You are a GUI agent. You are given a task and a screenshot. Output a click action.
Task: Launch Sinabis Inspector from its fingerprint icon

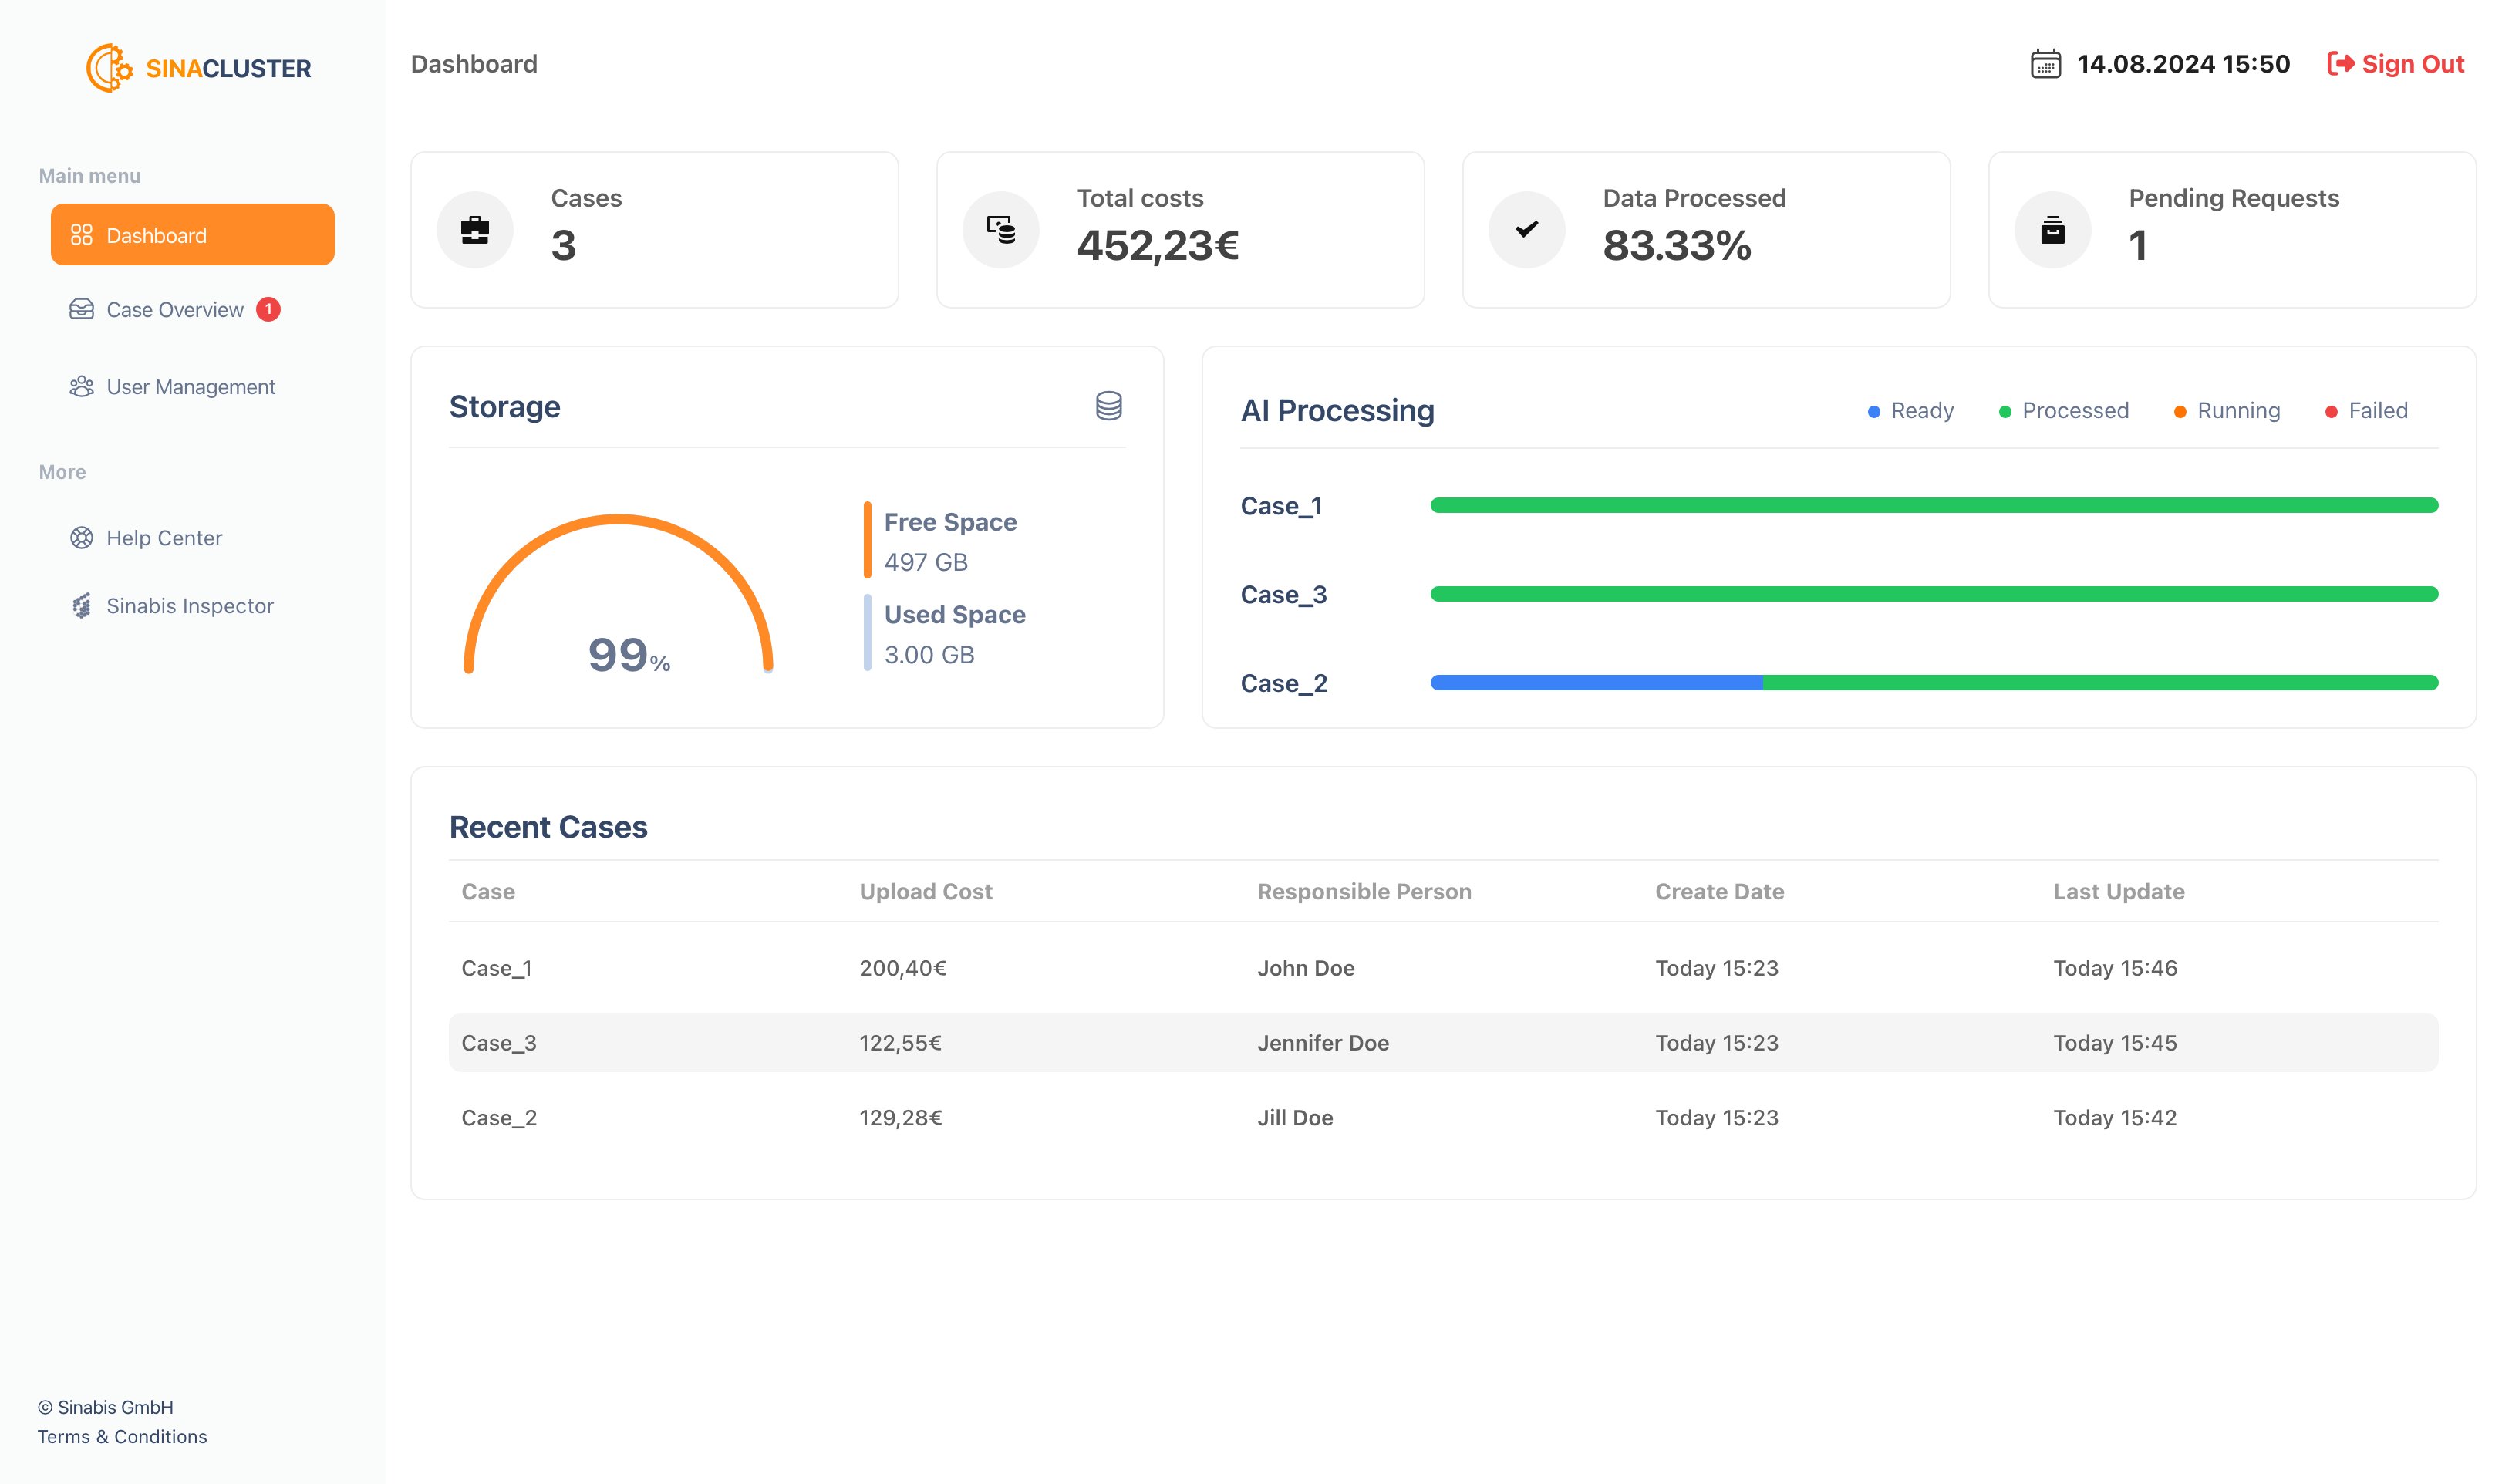(81, 605)
